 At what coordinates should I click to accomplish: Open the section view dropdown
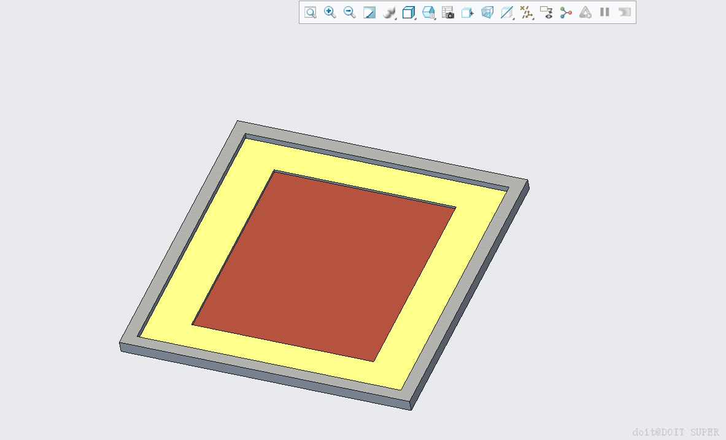[x=508, y=12]
